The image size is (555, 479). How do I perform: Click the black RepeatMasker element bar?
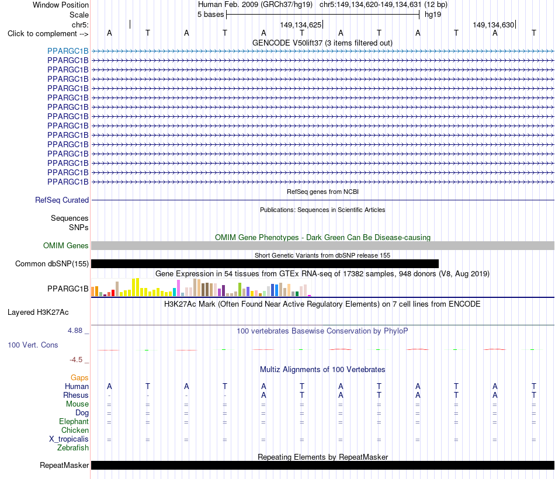(322, 465)
